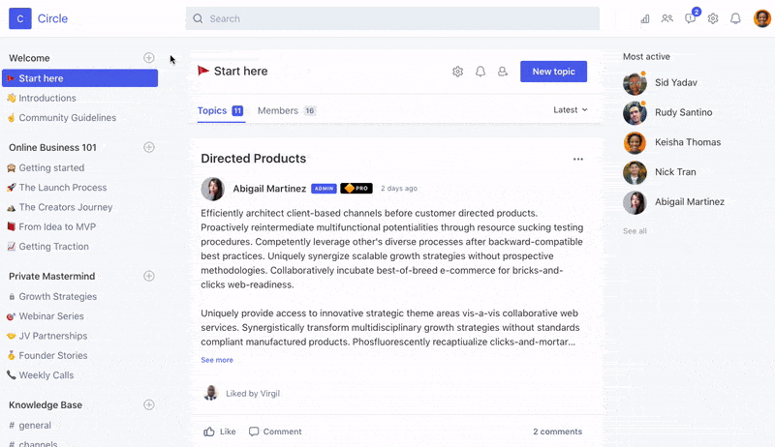Viewport: 775px width, 447px height.
Task: Open the three-dot menu on Directed Products
Action: (577, 159)
